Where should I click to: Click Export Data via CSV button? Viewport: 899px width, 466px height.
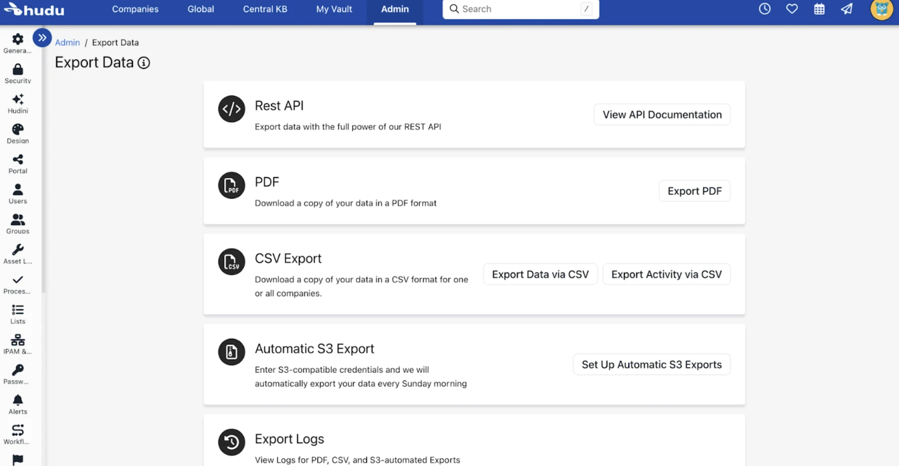(540, 274)
